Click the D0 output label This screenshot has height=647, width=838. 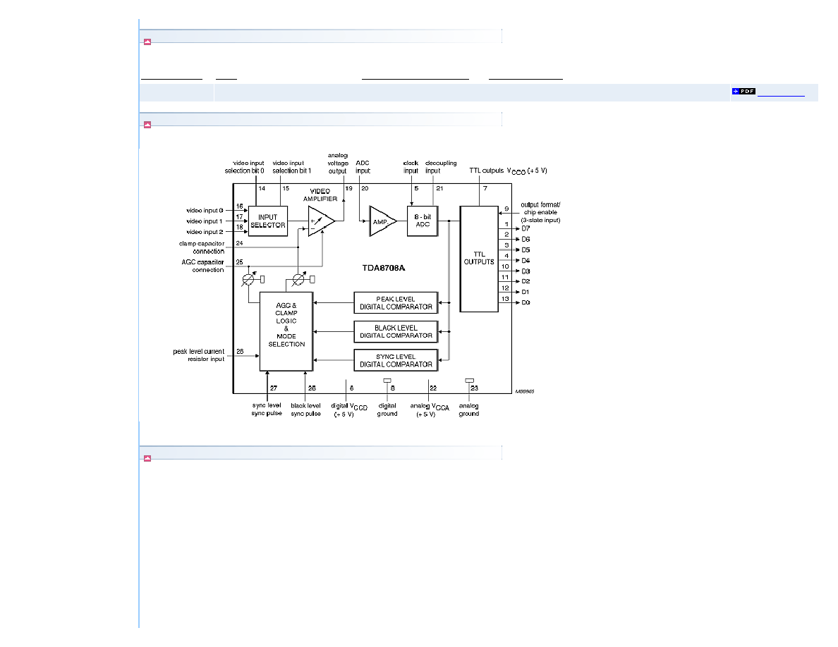click(x=526, y=302)
